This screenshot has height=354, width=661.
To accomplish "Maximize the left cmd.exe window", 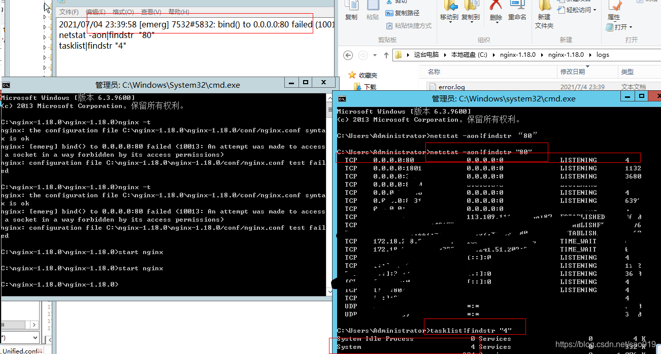I will pos(306,82).
